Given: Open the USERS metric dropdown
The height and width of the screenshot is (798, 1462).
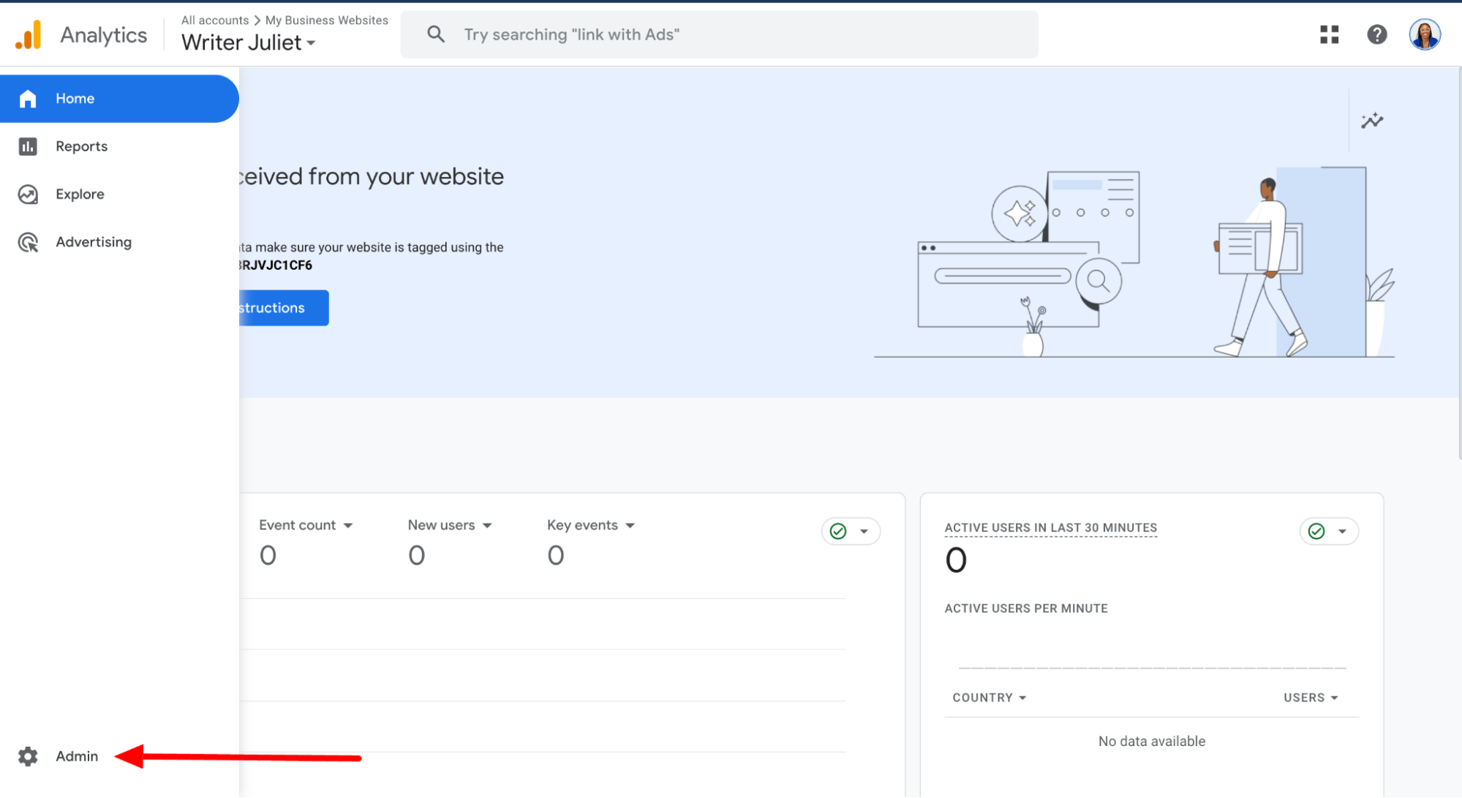Looking at the screenshot, I should point(1311,698).
